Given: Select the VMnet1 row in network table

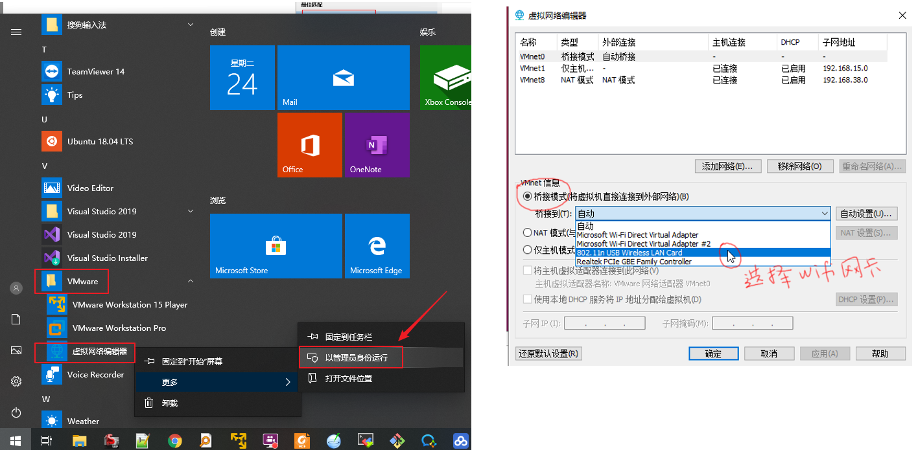Looking at the screenshot, I should pos(702,68).
